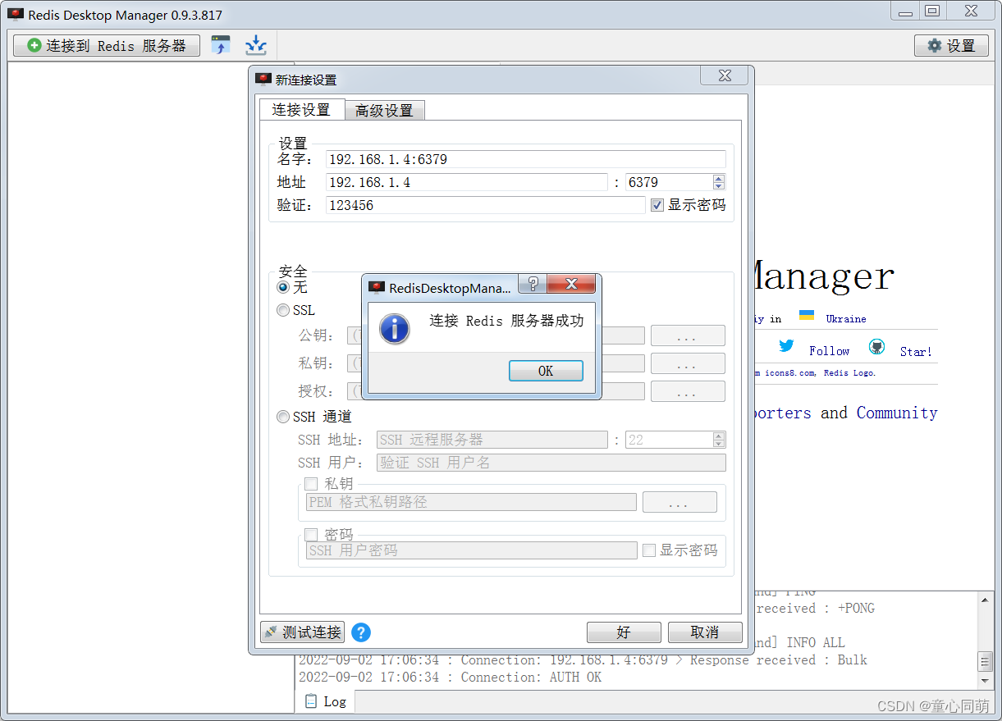Toggle 显示密码 checkbox next to 验证
The image size is (1002, 721).
coord(657,205)
